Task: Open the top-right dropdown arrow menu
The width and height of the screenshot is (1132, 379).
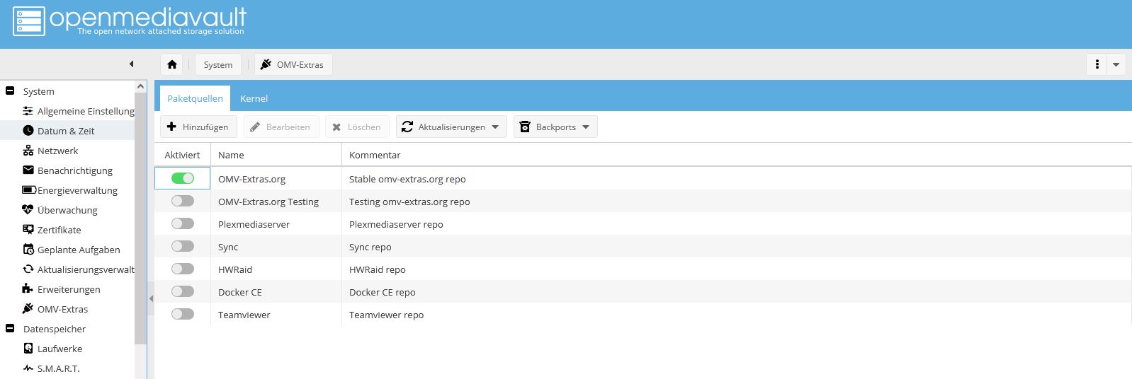Action: (1116, 64)
